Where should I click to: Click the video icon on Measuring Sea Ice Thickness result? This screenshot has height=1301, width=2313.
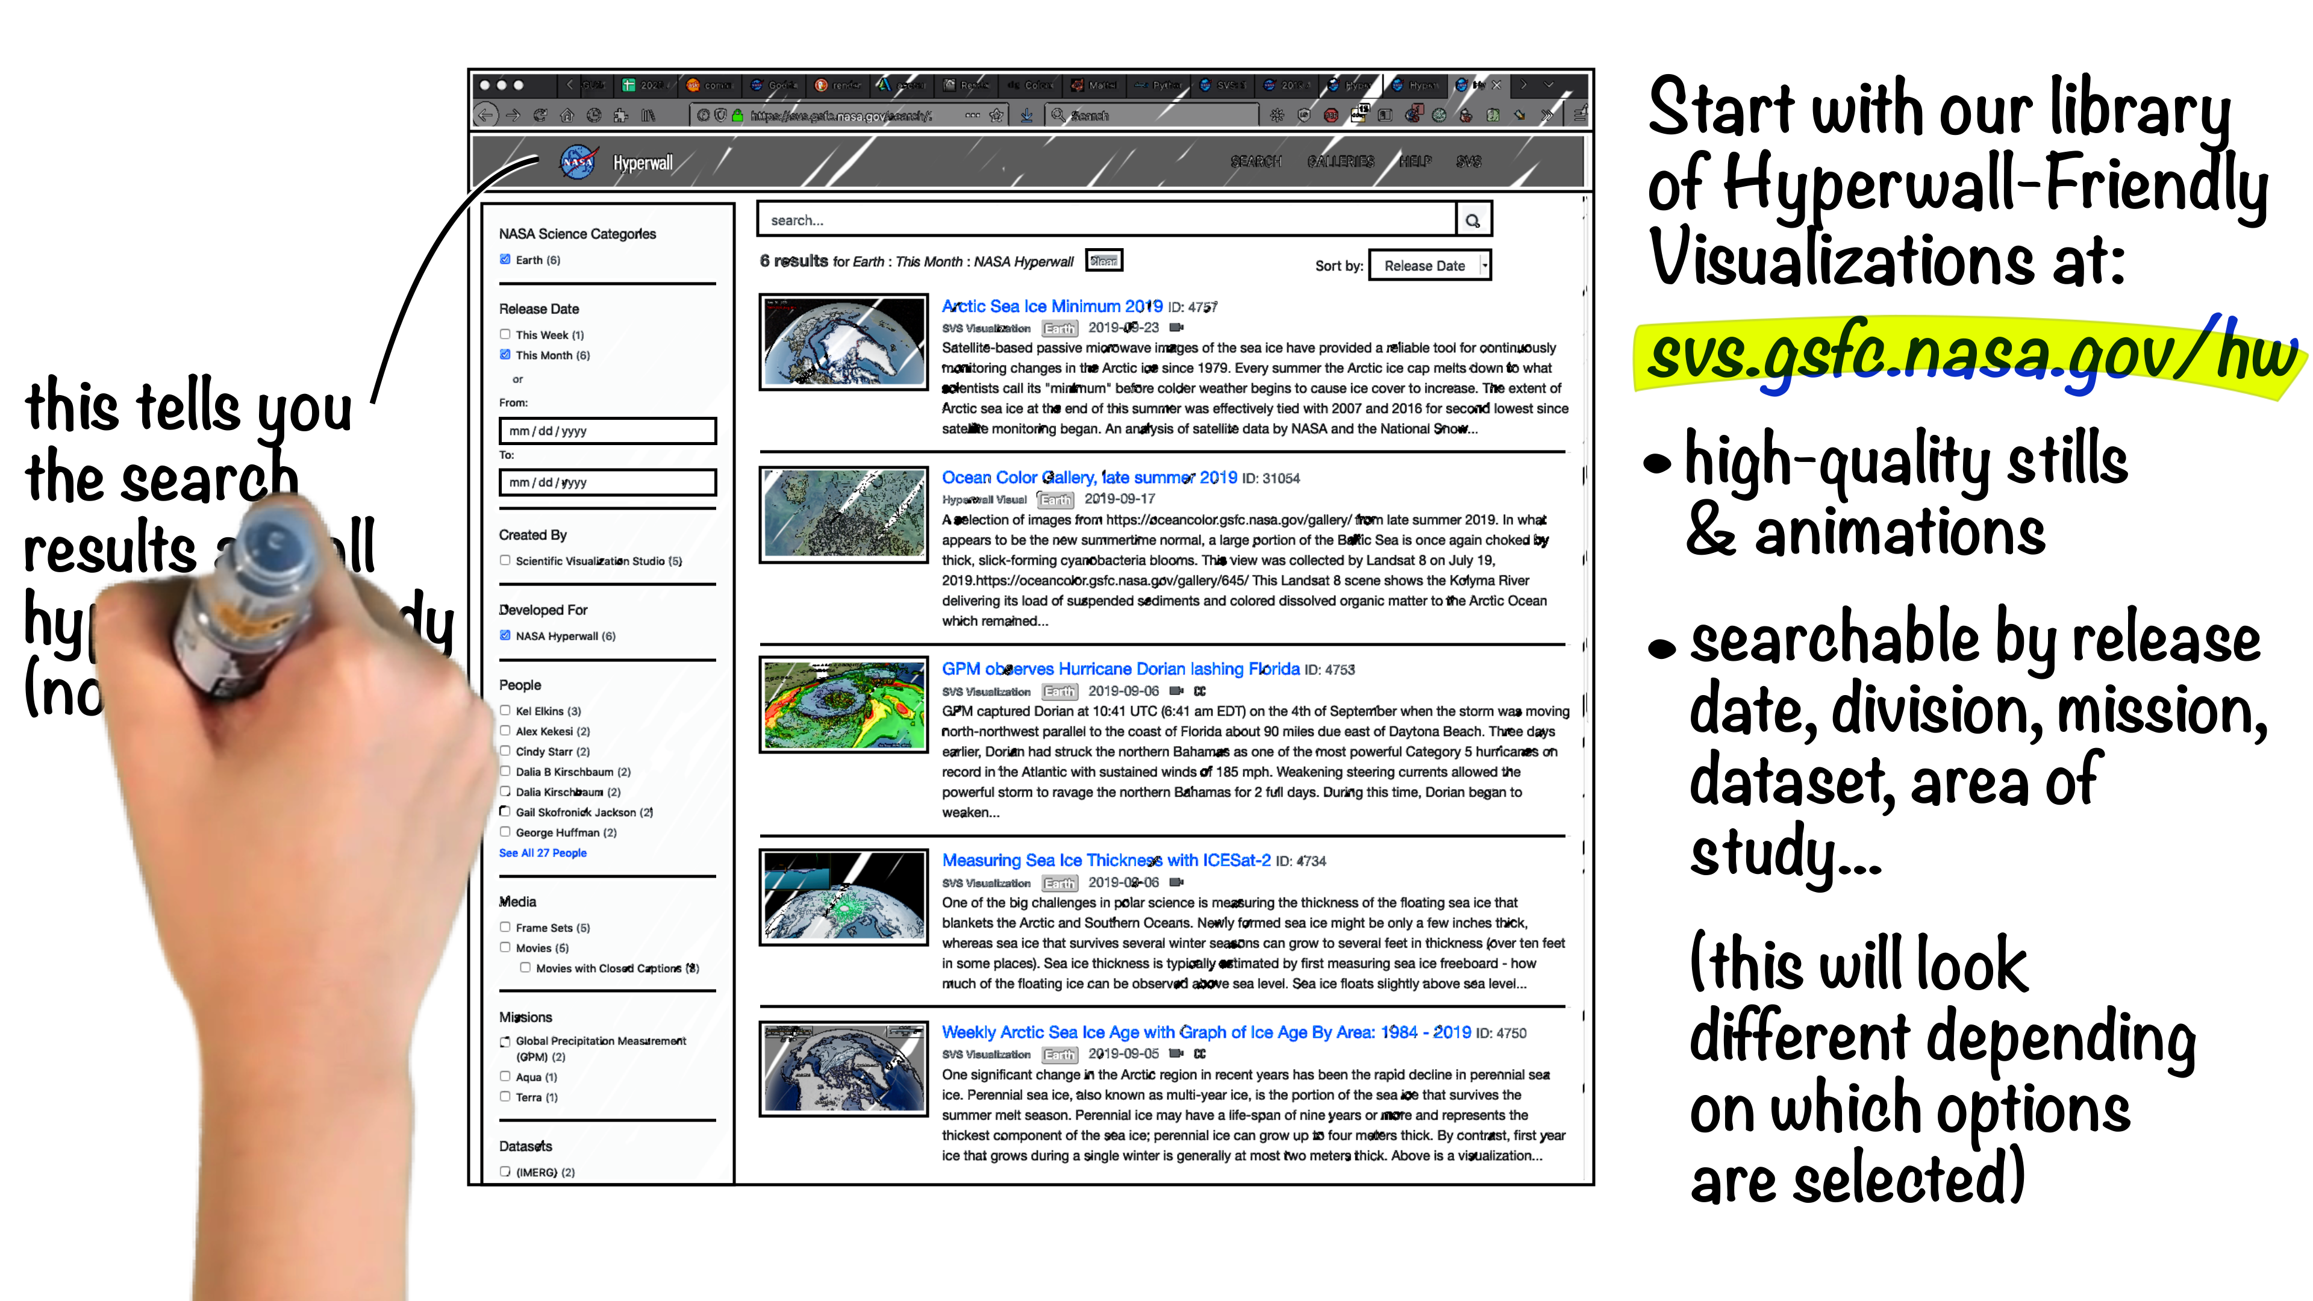coord(1177,882)
